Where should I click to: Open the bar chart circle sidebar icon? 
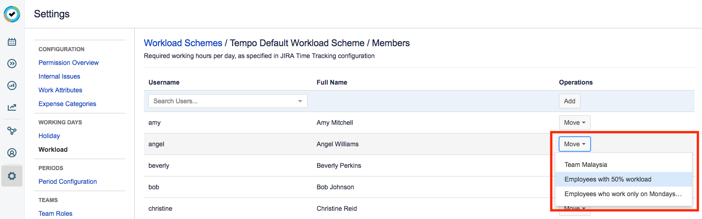click(x=12, y=85)
